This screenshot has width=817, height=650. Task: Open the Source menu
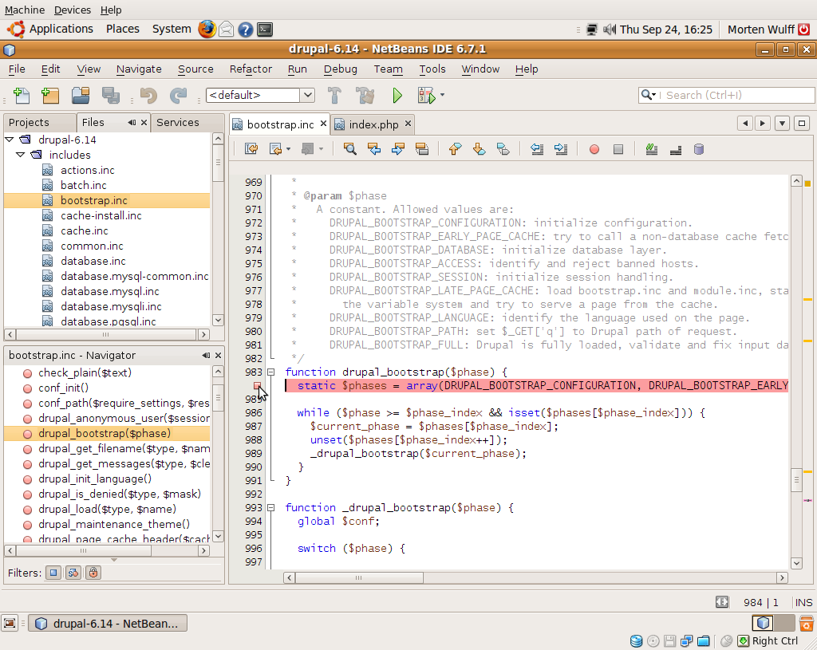point(195,69)
